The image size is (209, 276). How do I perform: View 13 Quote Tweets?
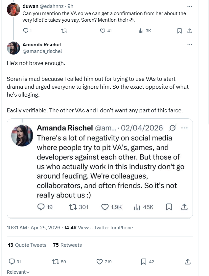[27, 245]
